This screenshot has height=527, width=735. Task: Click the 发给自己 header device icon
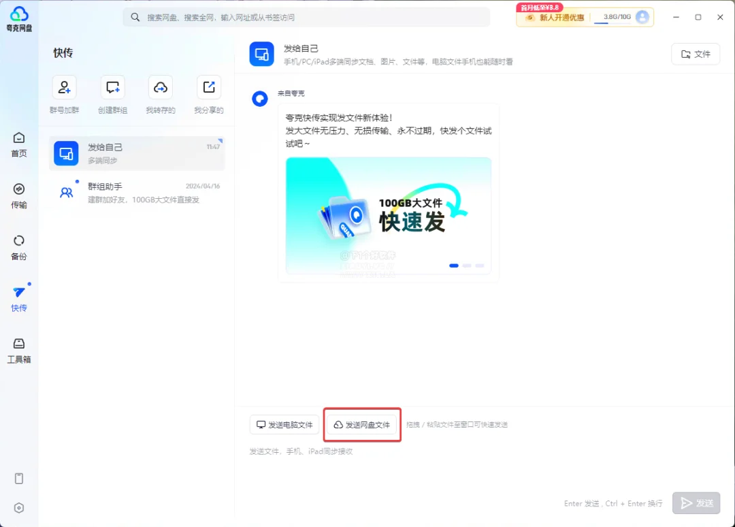[x=261, y=54]
